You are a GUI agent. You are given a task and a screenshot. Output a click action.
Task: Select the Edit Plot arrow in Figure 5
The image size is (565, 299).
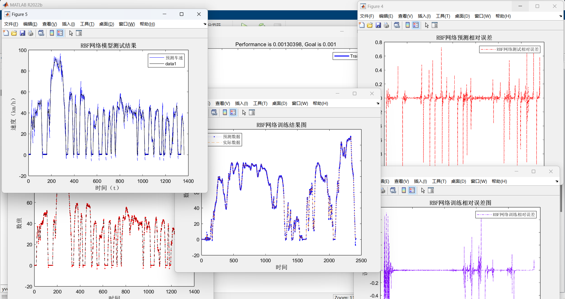tap(71, 33)
